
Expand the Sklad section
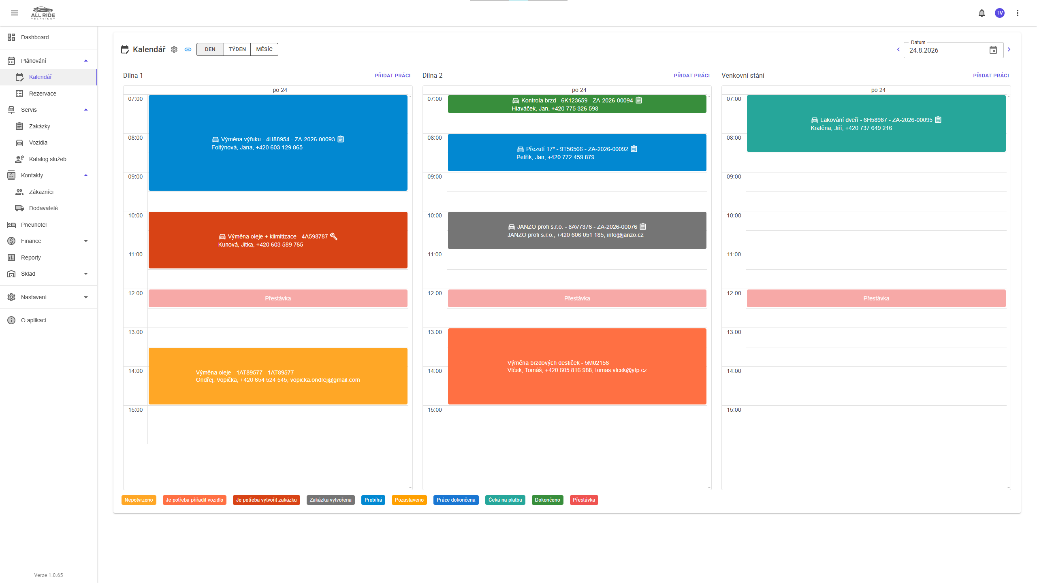(49, 274)
